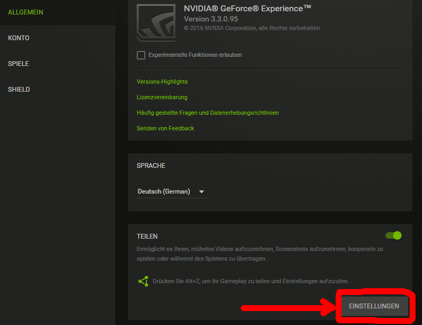Open the EINSTELLUNGEN button
This screenshot has width=422, height=325.
tap(375, 306)
